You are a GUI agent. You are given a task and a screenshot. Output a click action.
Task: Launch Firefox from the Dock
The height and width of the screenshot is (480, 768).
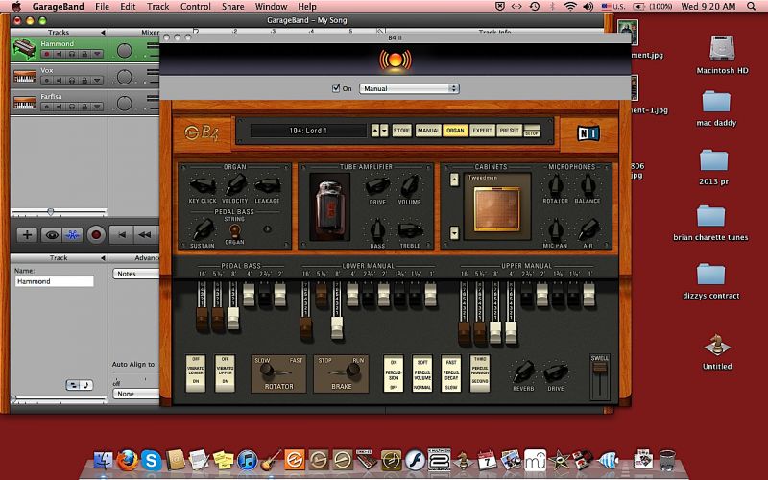[128, 460]
